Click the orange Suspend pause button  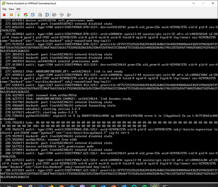(11, 15)
